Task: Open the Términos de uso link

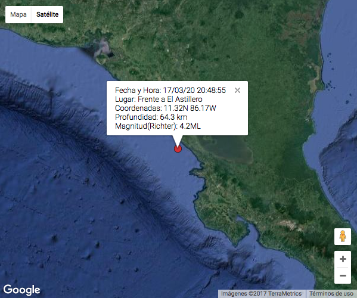Action: pyautogui.click(x=331, y=293)
